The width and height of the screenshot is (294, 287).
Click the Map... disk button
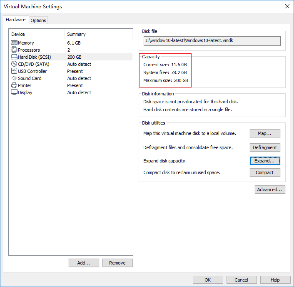[265, 133]
